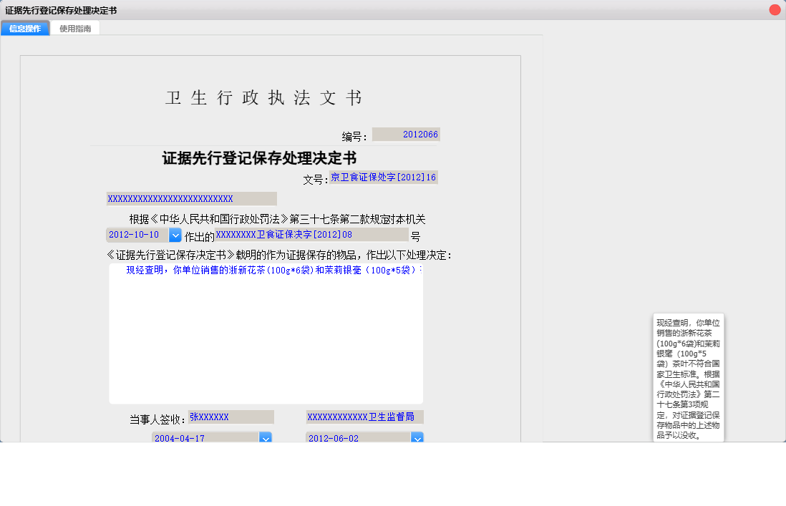The width and height of the screenshot is (786, 506).
Task: Click the 2012-10-10 date text
Action: point(136,235)
